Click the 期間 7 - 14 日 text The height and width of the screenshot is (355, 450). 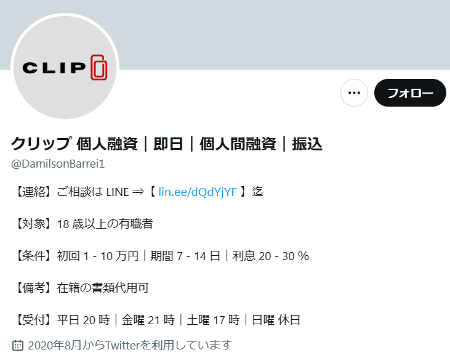(x=185, y=256)
